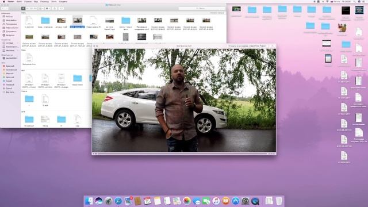The height and width of the screenshot is (207, 368).
Task: Open first desktop folder in top row
Action: tap(252, 10)
